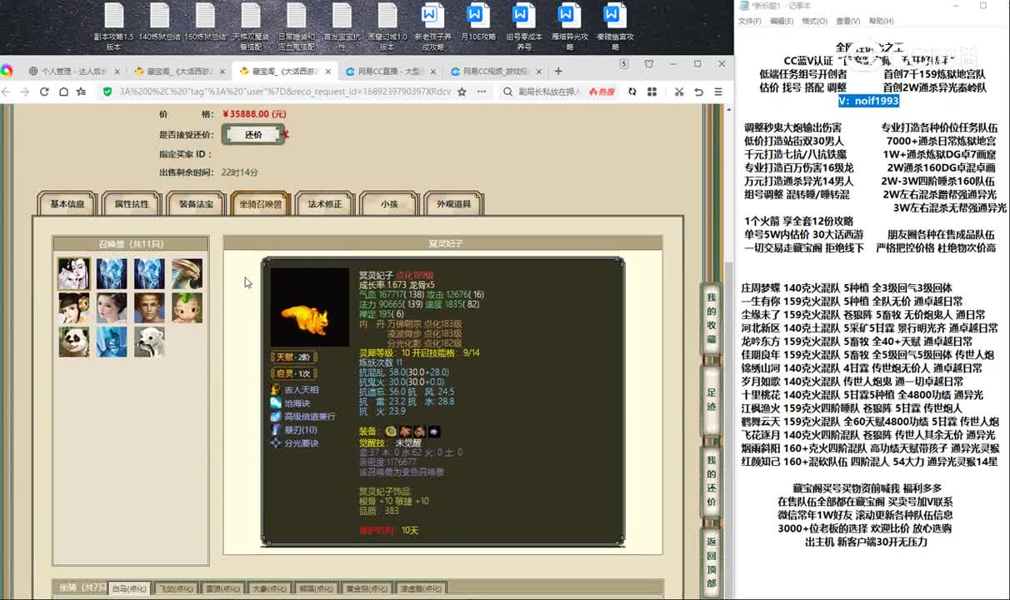Select desktop document 月10E攻略
The width and height of the screenshot is (1010, 600).
point(477,22)
